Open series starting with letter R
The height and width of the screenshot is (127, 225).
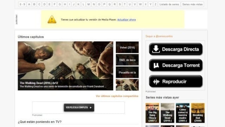click(x=115, y=4)
